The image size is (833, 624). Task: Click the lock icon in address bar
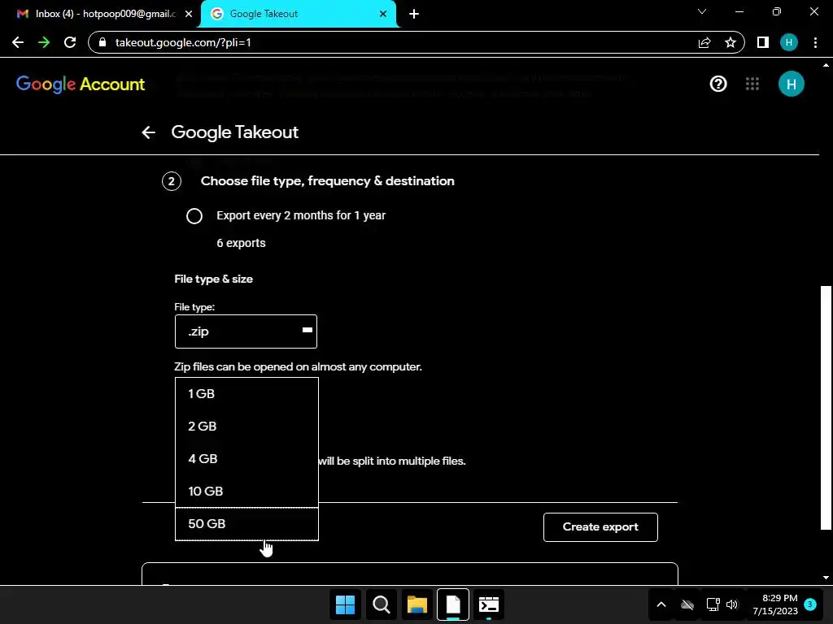[102, 42]
